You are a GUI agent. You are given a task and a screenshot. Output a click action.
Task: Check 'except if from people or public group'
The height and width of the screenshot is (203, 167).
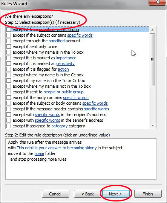point(9,29)
